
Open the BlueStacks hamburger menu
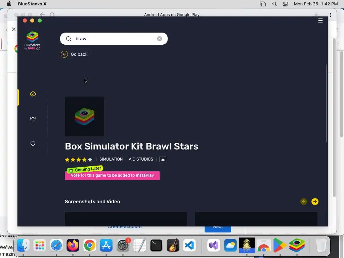click(320, 20)
